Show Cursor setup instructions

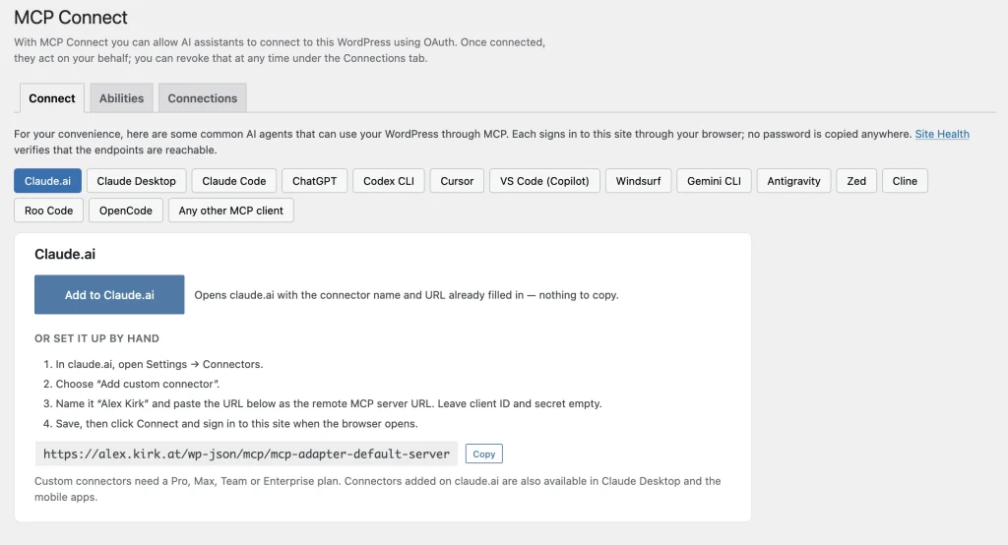pyautogui.click(x=457, y=181)
